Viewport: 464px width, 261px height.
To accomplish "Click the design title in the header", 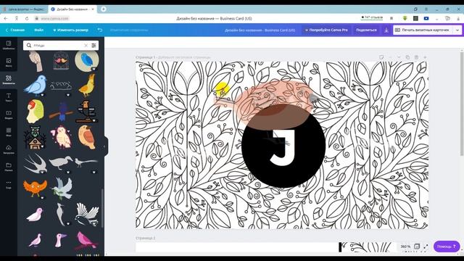I will click(x=260, y=30).
